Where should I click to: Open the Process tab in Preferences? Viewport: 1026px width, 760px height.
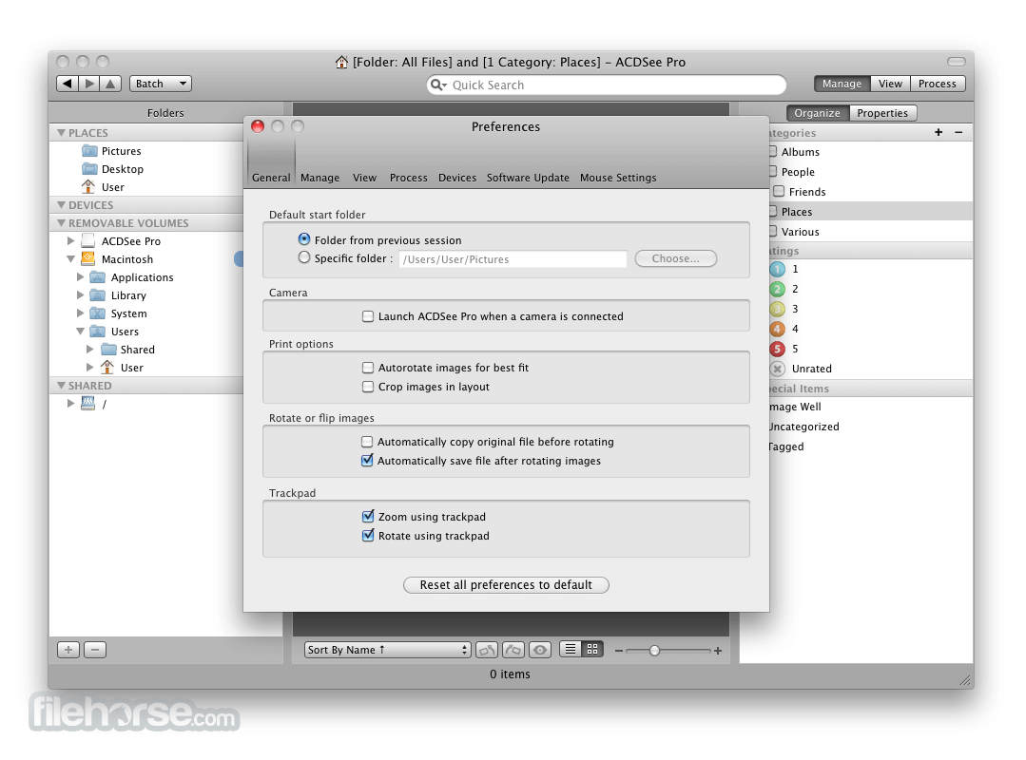(408, 178)
